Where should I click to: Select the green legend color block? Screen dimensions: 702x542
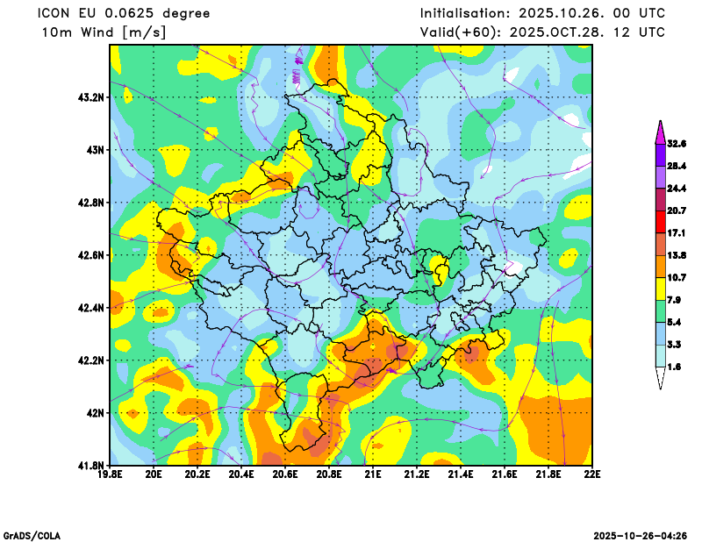(x=659, y=311)
